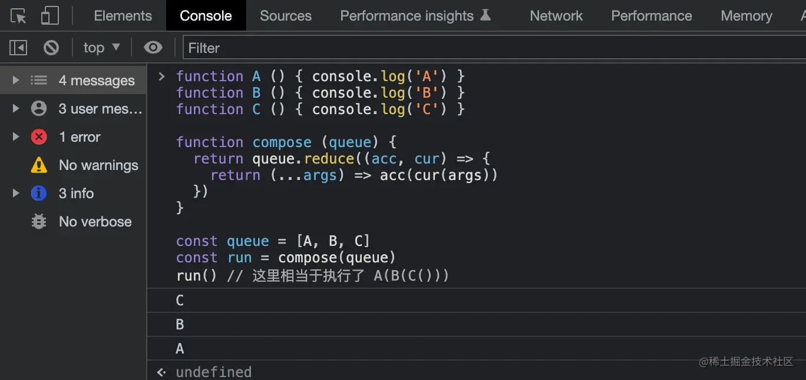Screen dimensions: 806x380
Task: Expand the 3 info group
Action: pyautogui.click(x=16, y=194)
